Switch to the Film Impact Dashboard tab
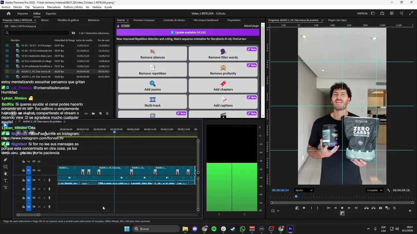Image resolution: width=417 pixels, height=234 pixels. click(206, 20)
